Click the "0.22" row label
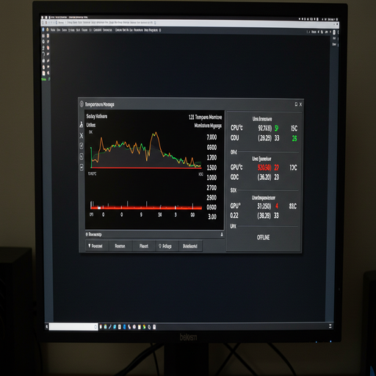This screenshot has width=376, height=376. click(234, 215)
